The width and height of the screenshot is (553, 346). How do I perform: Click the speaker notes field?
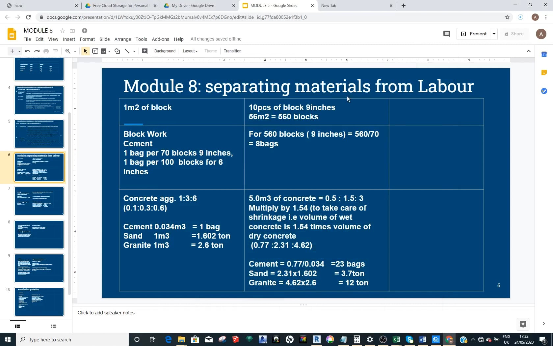pos(303,313)
